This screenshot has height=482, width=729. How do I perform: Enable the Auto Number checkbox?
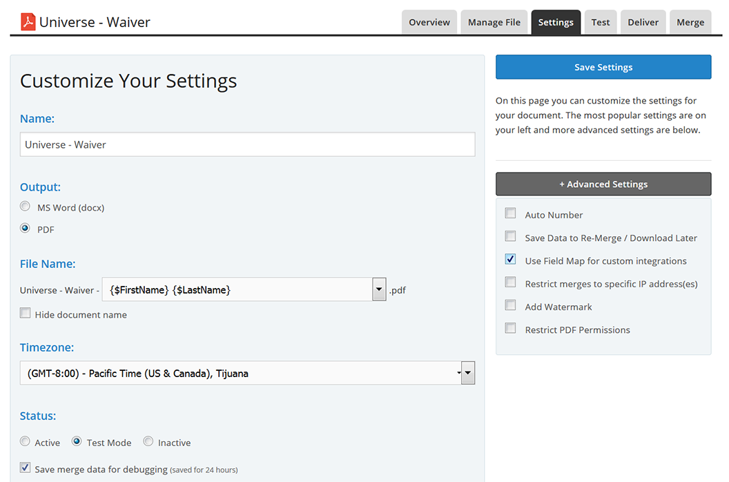(510, 213)
